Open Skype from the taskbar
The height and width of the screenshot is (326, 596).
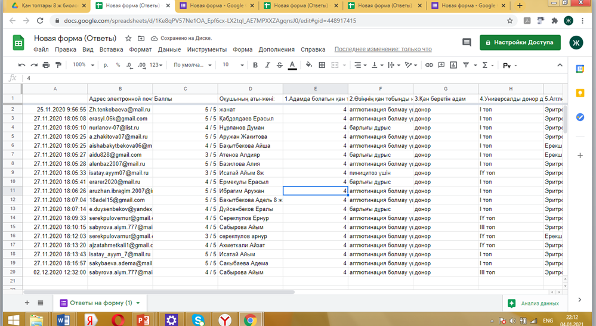[197, 319]
